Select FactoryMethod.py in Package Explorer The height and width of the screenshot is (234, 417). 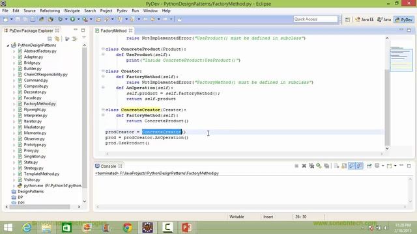(x=40, y=104)
